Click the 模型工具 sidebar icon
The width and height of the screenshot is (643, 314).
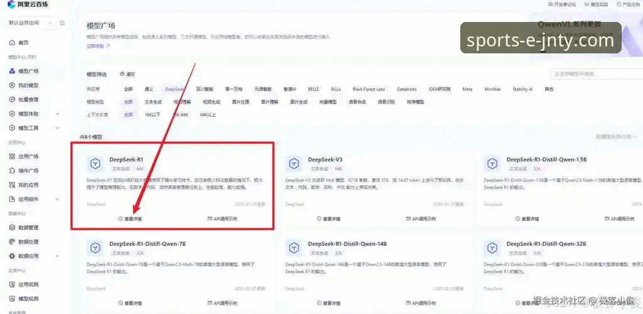[x=12, y=128]
